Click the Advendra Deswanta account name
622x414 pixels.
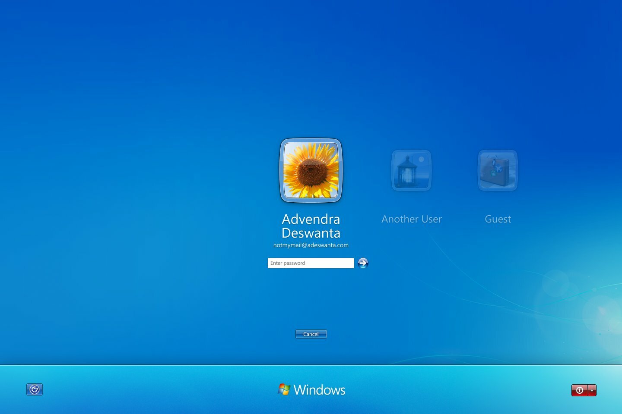click(311, 226)
